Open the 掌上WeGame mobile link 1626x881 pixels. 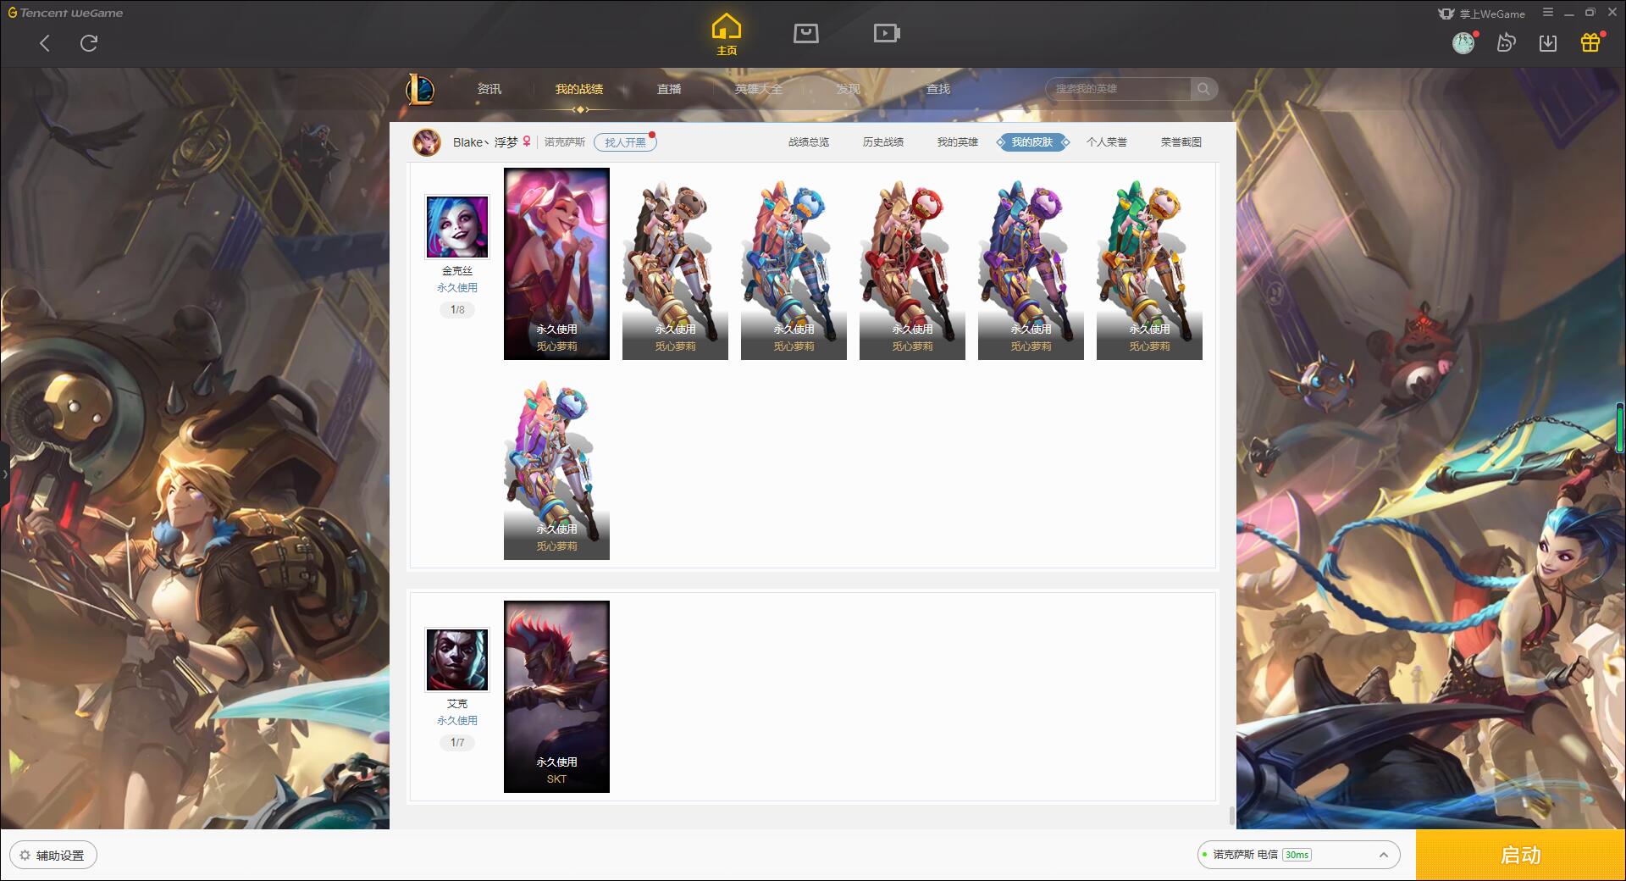1481,14
